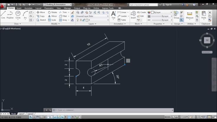Click the Cut icon in Clipboard panel

(210, 12)
